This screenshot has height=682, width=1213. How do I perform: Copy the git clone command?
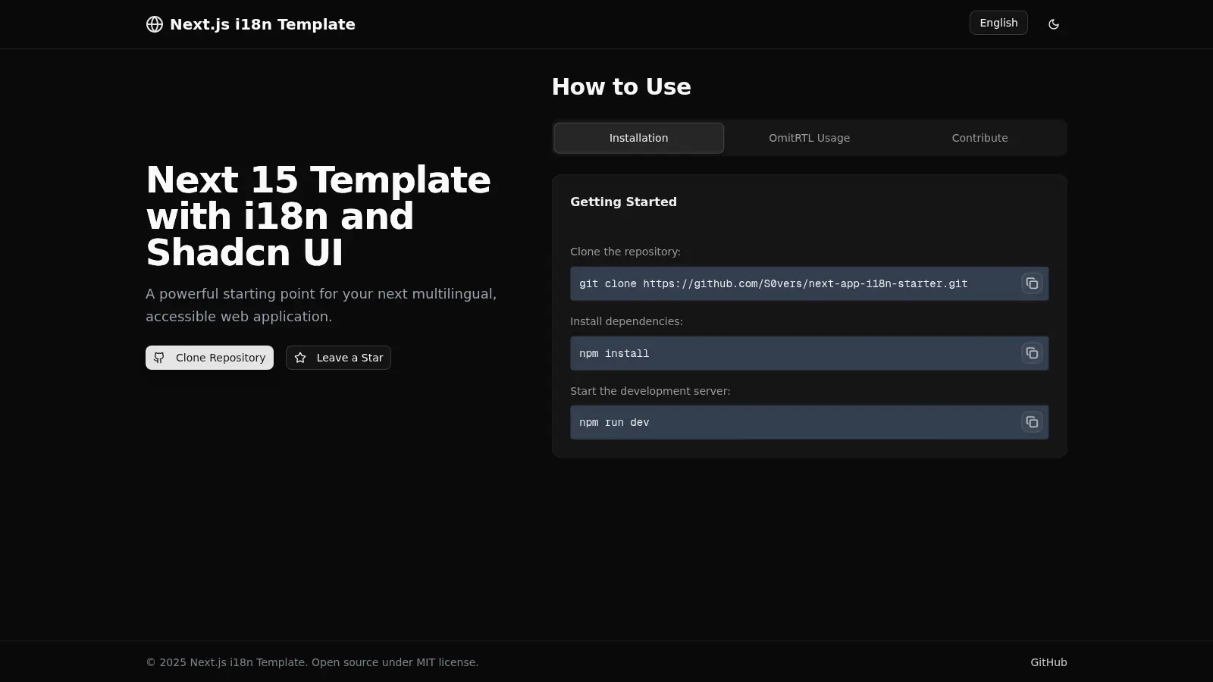pyautogui.click(x=1032, y=283)
